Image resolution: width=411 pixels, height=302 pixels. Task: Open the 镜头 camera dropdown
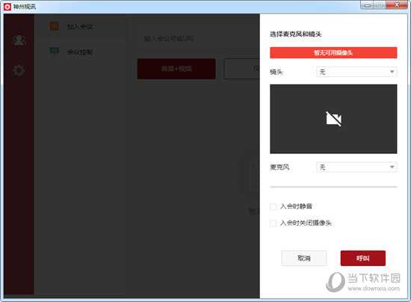coord(356,72)
